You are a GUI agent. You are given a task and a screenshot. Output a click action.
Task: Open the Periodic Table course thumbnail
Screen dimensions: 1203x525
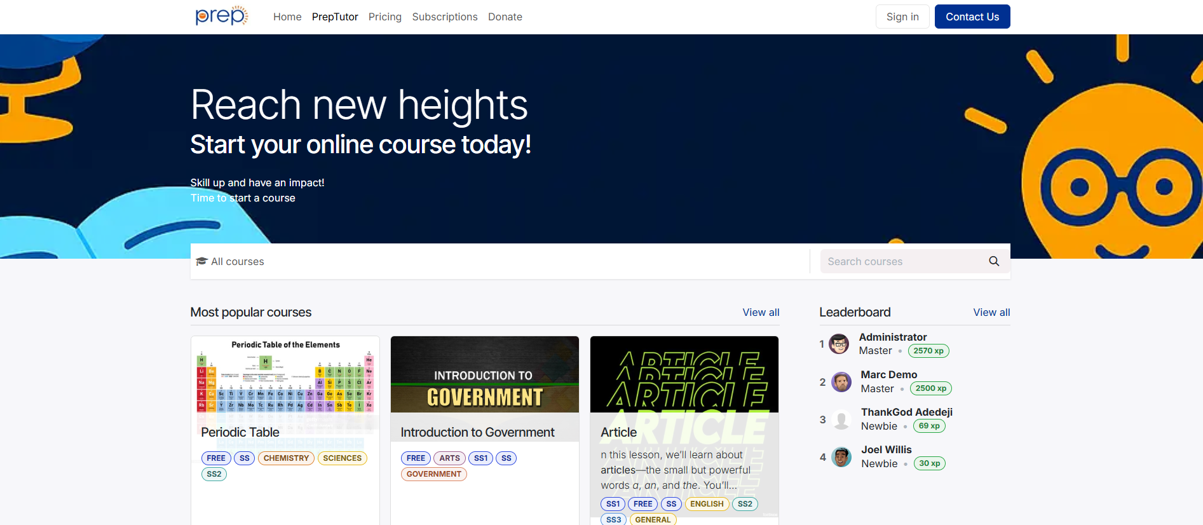285,375
